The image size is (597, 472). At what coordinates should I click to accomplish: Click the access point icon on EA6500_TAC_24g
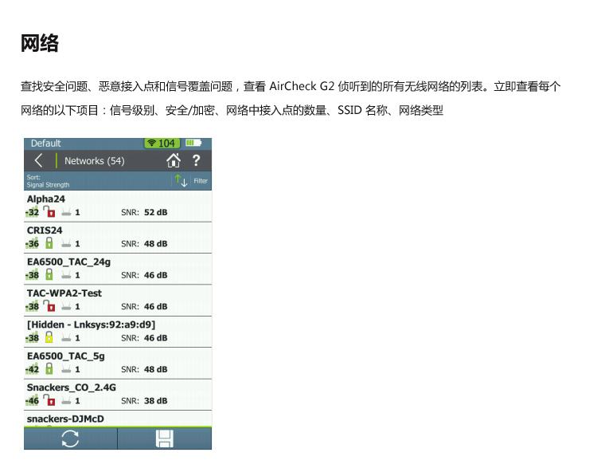tap(66, 274)
